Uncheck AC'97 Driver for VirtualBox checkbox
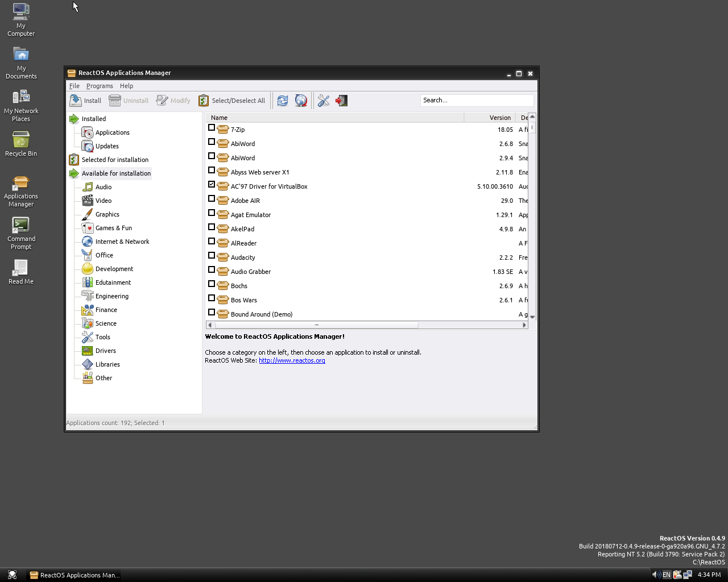This screenshot has width=728, height=582. (x=212, y=184)
